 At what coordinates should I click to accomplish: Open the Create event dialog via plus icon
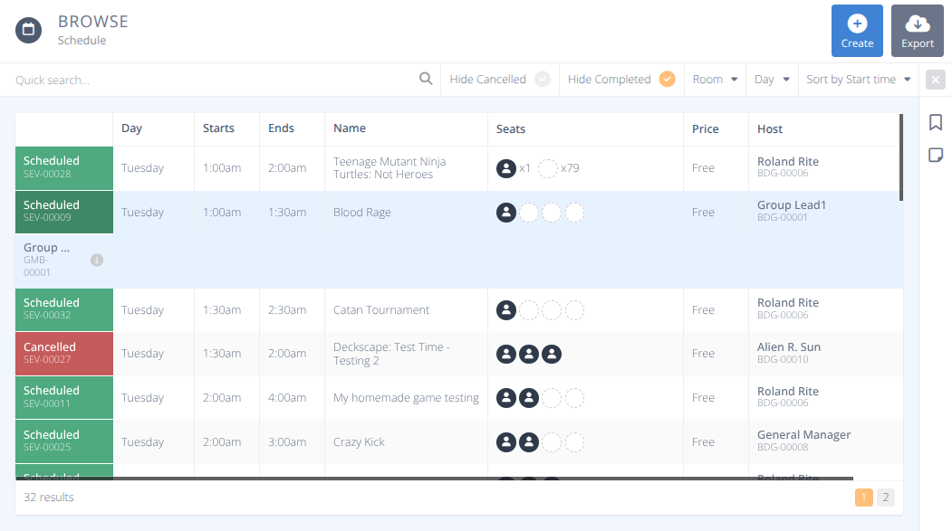point(856,22)
